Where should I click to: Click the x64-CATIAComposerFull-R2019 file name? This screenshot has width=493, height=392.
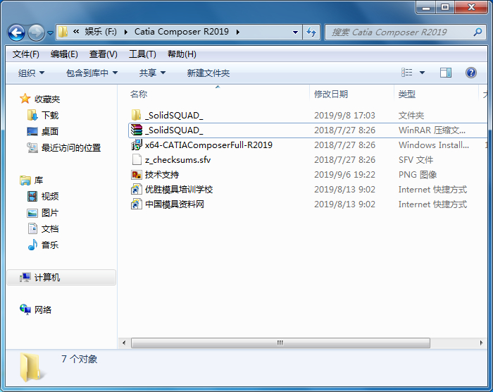[208, 145]
